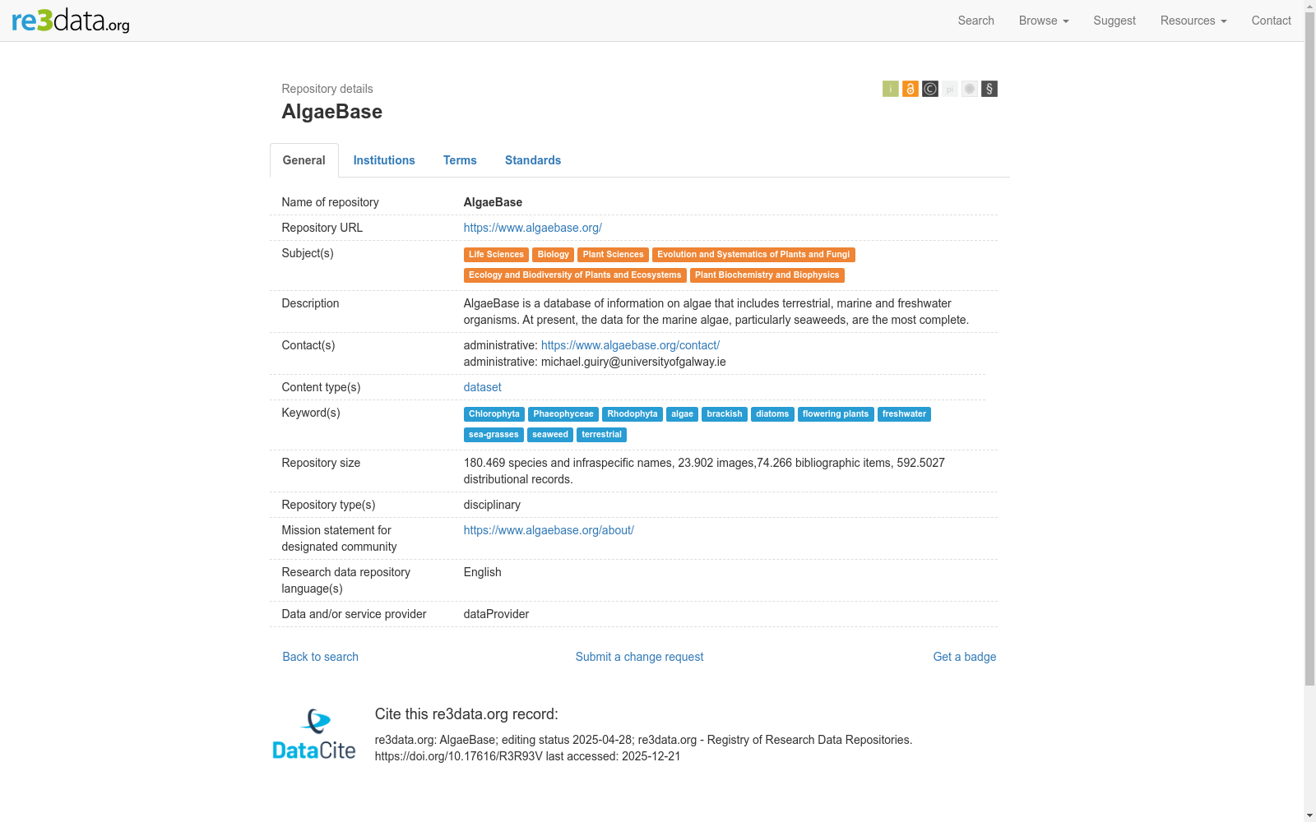Switch to the Institutions tab
The image size is (1316, 822).
pyautogui.click(x=384, y=160)
